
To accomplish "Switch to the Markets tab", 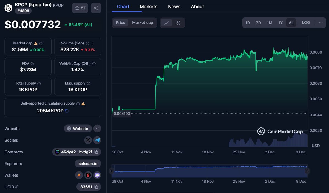I will pyautogui.click(x=149, y=7).
